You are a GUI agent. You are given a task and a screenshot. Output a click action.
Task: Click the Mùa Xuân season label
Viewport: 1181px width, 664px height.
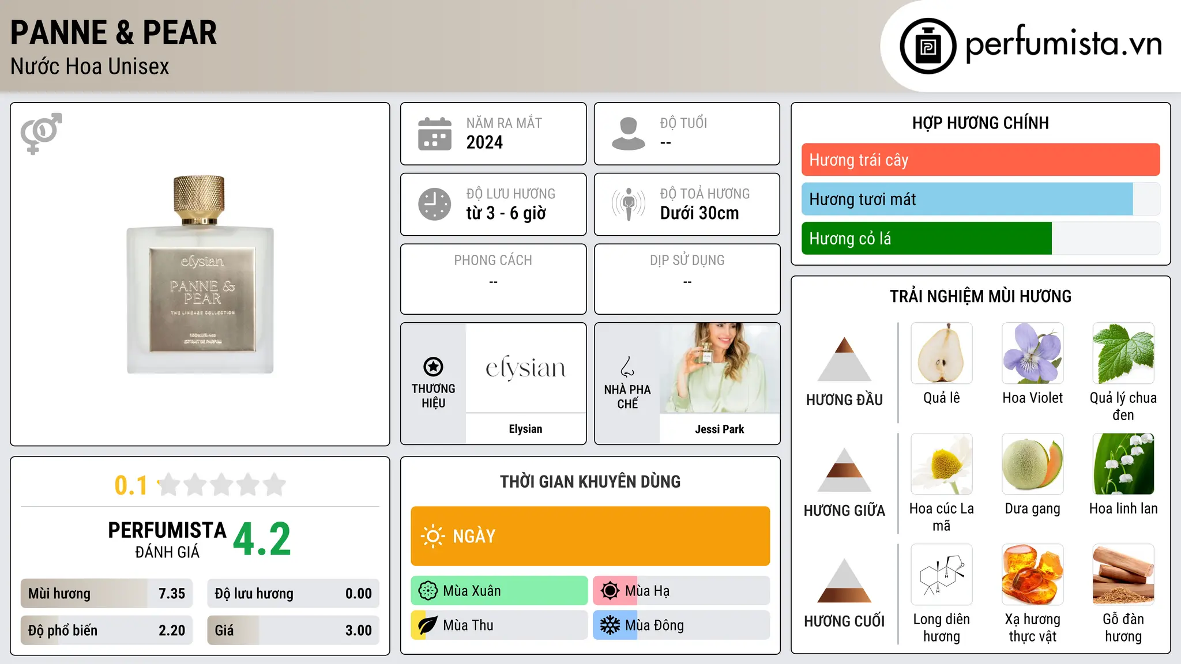472,591
